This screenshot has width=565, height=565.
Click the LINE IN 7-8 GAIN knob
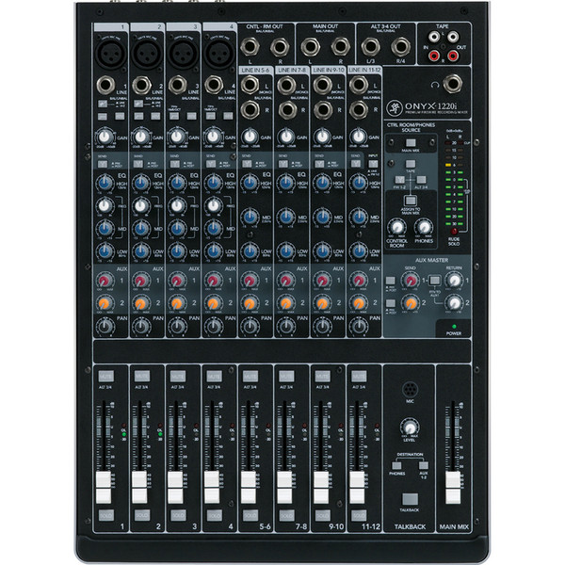coord(286,137)
